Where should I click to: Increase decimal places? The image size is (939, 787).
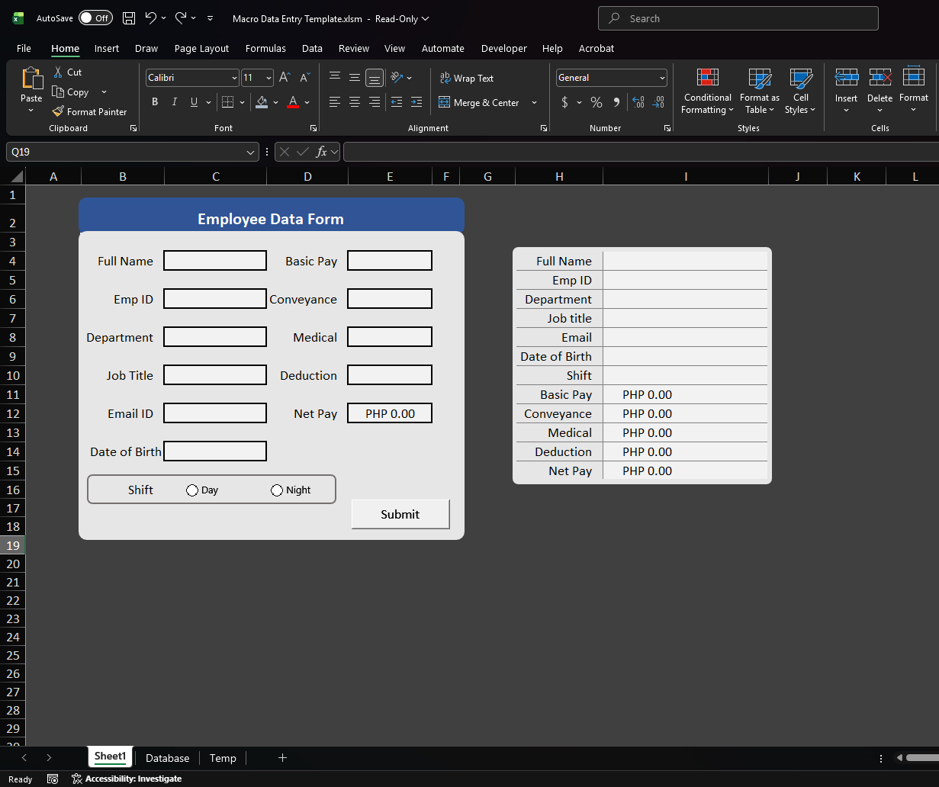(638, 101)
